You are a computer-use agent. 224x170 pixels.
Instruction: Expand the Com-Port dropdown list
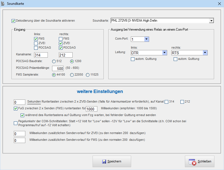coord(146,39)
